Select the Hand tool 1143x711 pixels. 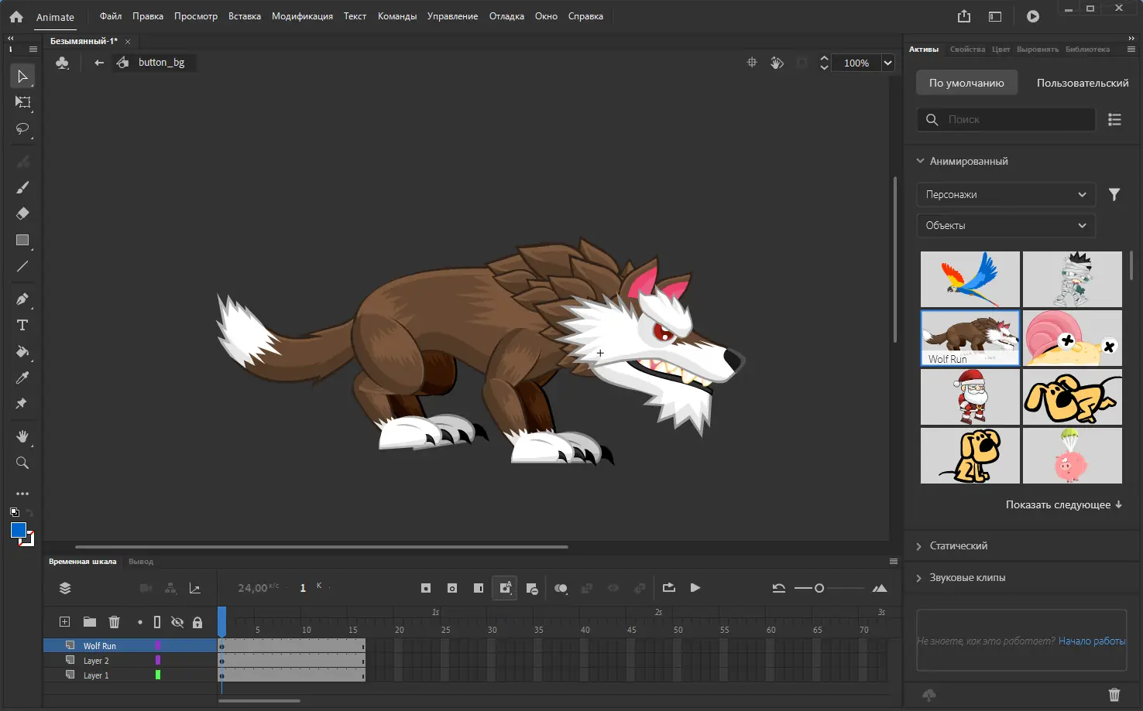tap(22, 436)
